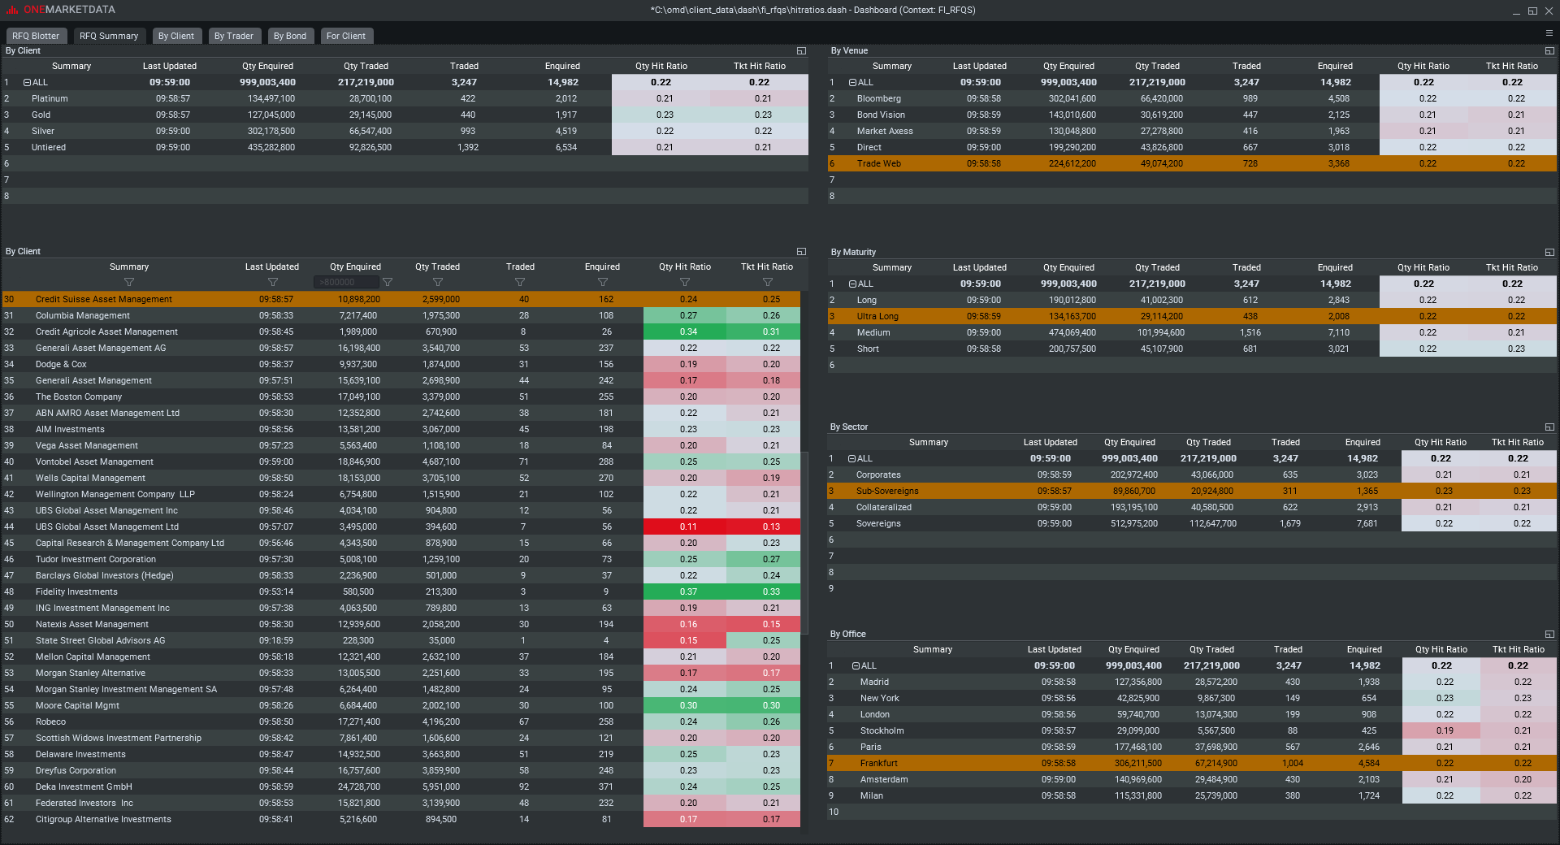Open the For Client tab
Screen dimensions: 1560x845
(346, 36)
